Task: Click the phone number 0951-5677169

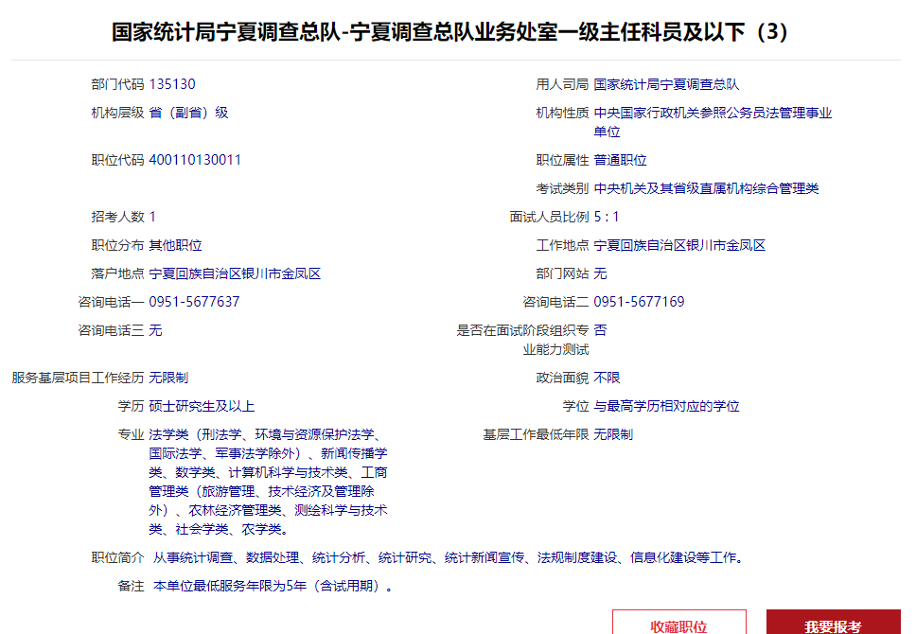Action: click(x=639, y=302)
